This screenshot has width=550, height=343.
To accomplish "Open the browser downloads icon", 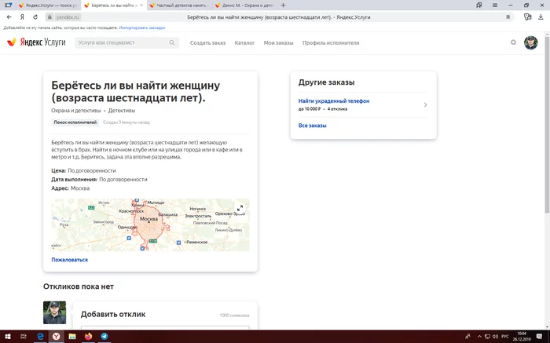I will point(541,16).
